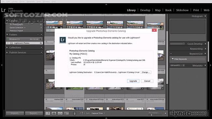The image size is (212, 119).
Task: Open Compare view (XY) icon
Action: click(60, 113)
